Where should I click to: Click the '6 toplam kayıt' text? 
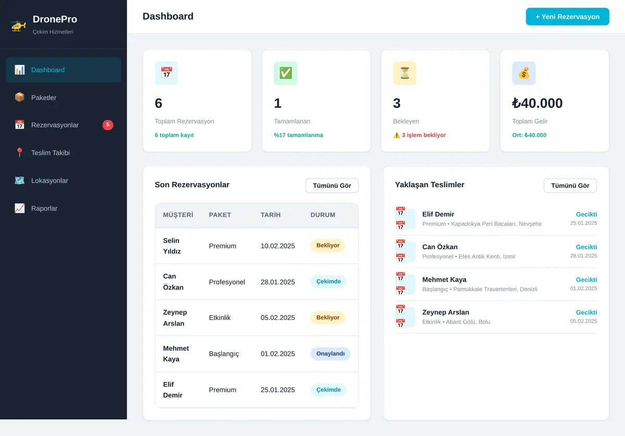tap(174, 135)
